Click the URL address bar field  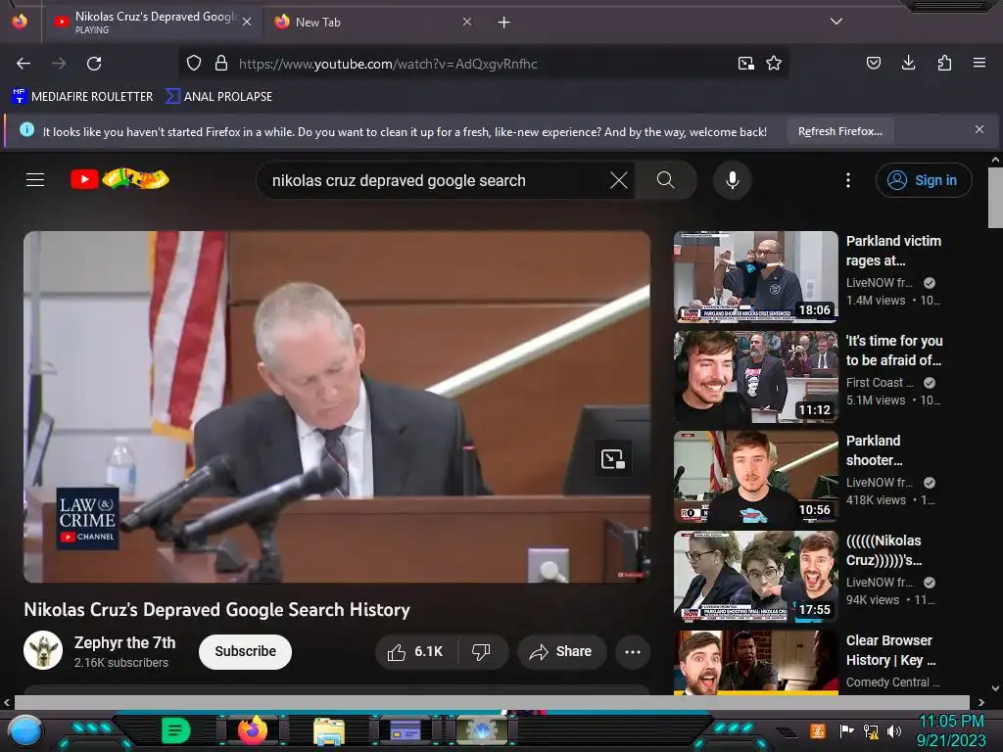click(483, 64)
